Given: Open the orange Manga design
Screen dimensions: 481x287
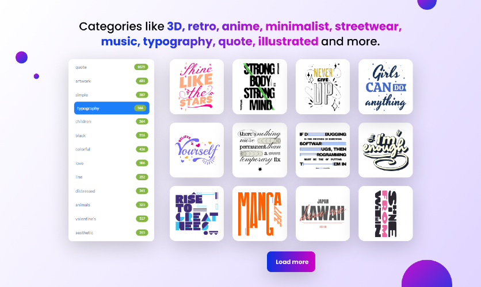Looking at the screenshot, I should pos(259,214).
